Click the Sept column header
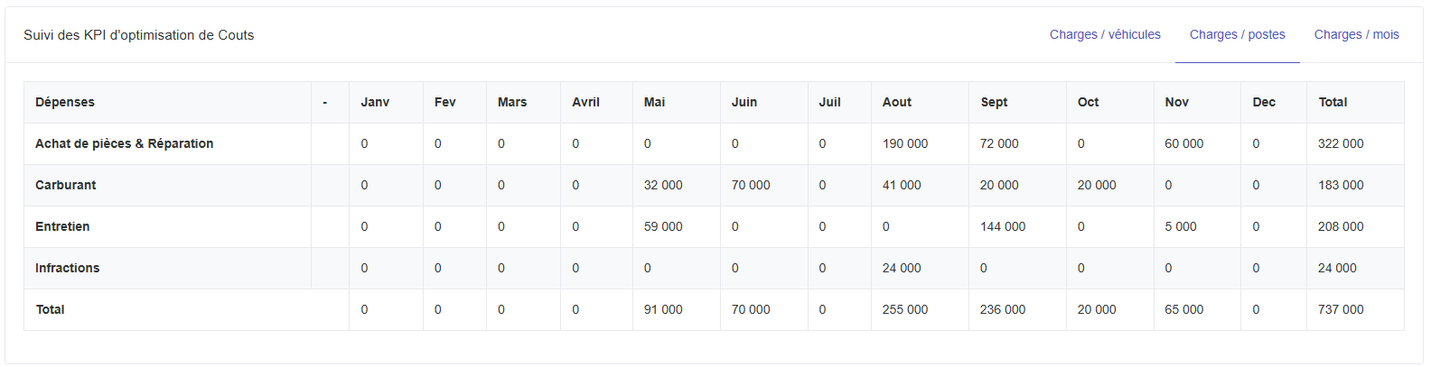The height and width of the screenshot is (367, 1431). tap(994, 102)
